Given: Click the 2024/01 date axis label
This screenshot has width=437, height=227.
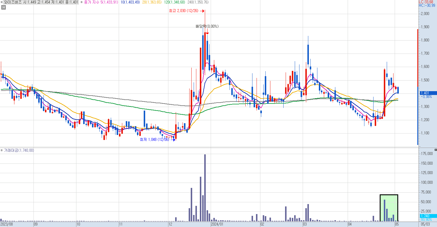Looking at the screenshot, I should [217, 224].
